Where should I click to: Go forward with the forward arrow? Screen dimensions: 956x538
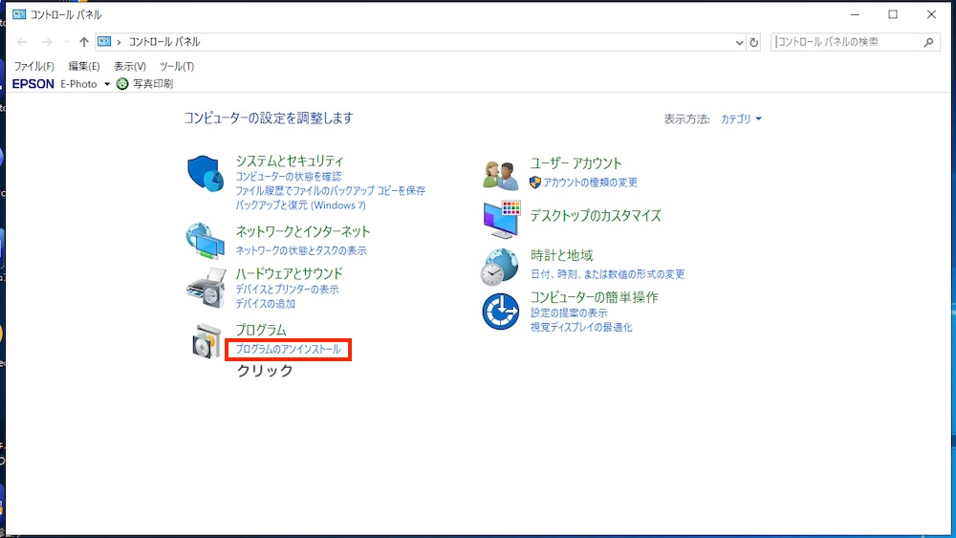[x=47, y=42]
